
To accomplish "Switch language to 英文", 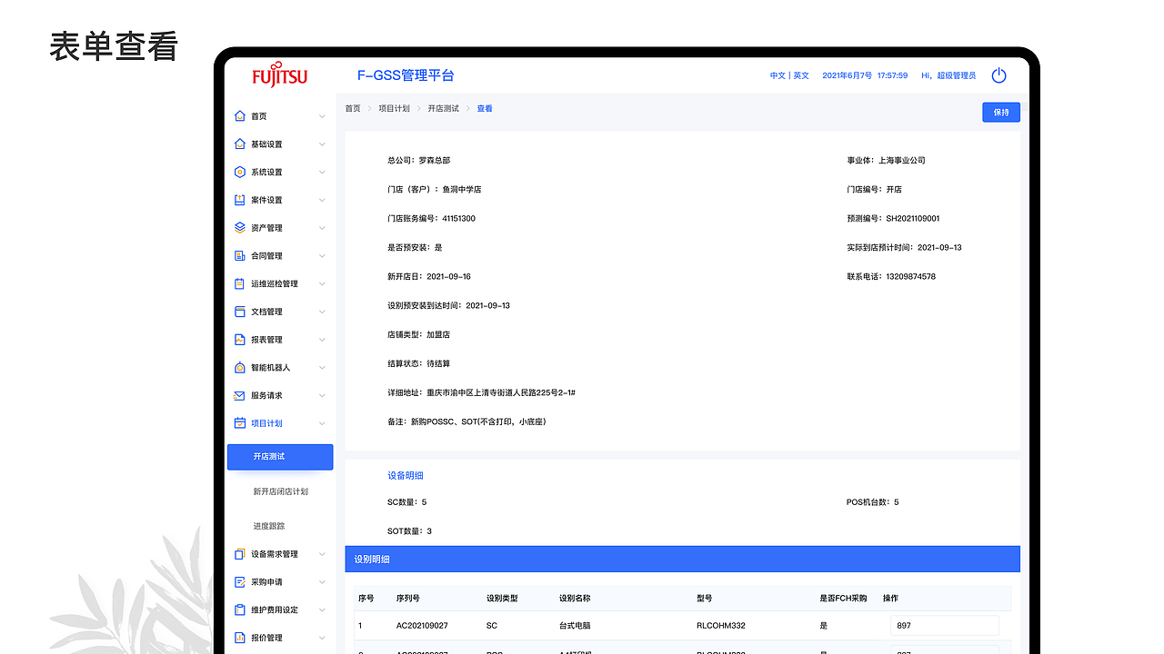I will pyautogui.click(x=800, y=75).
